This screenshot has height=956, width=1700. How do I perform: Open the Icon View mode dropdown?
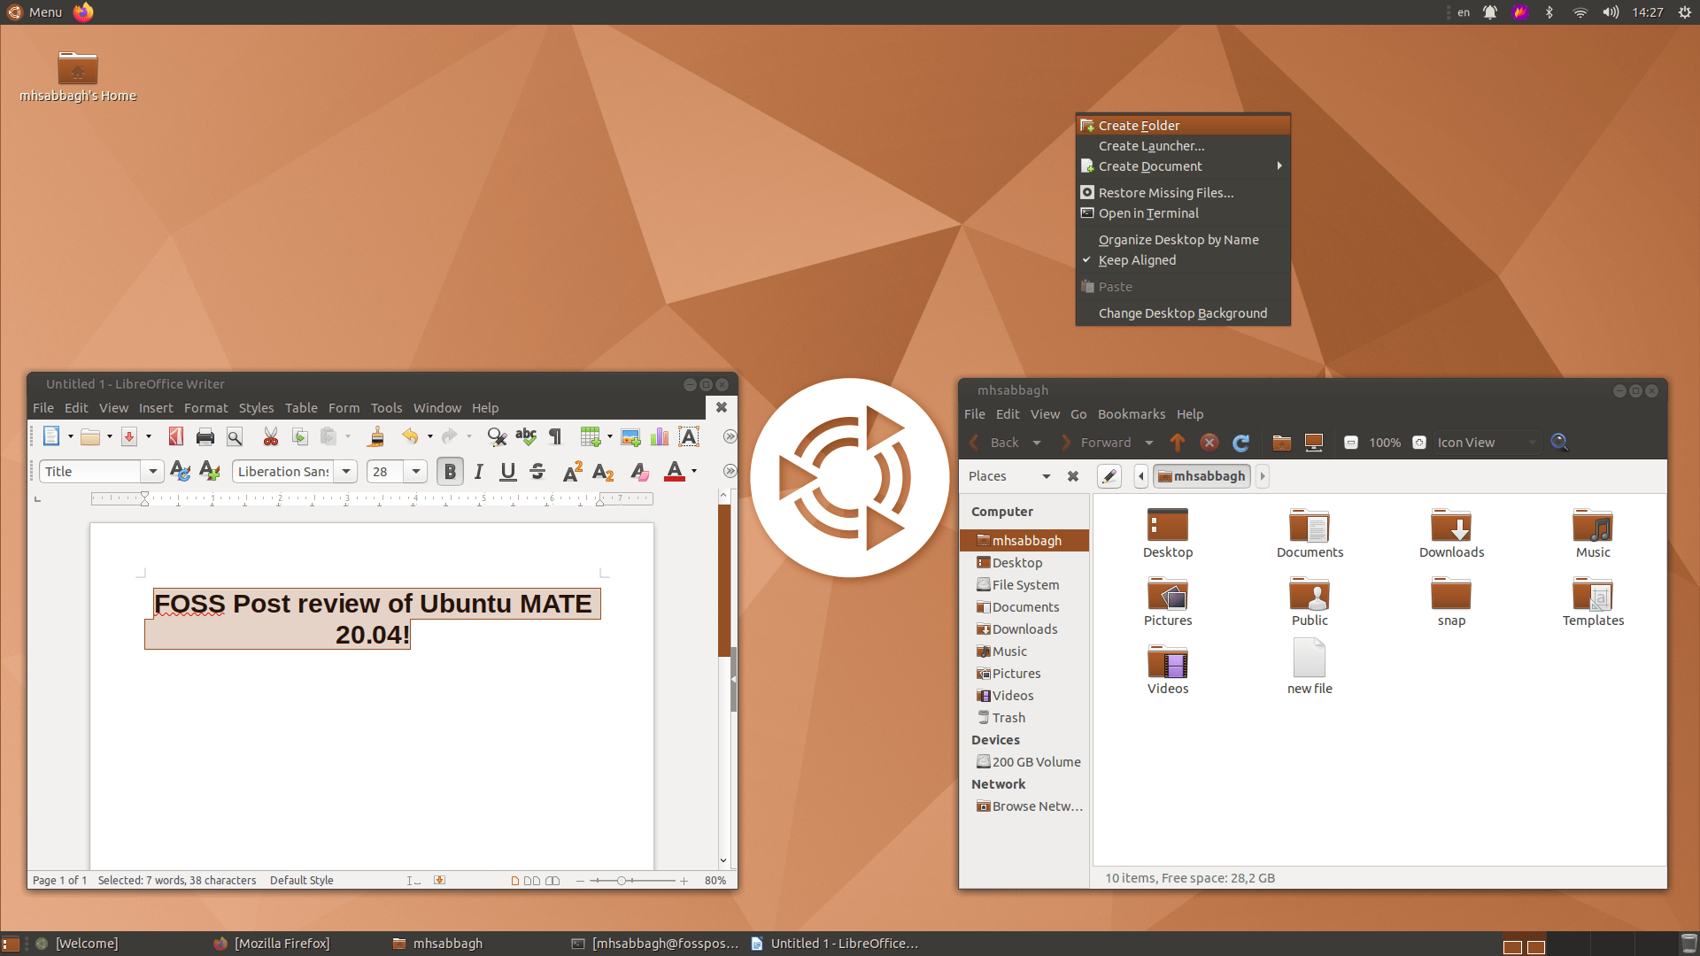[x=1486, y=443]
